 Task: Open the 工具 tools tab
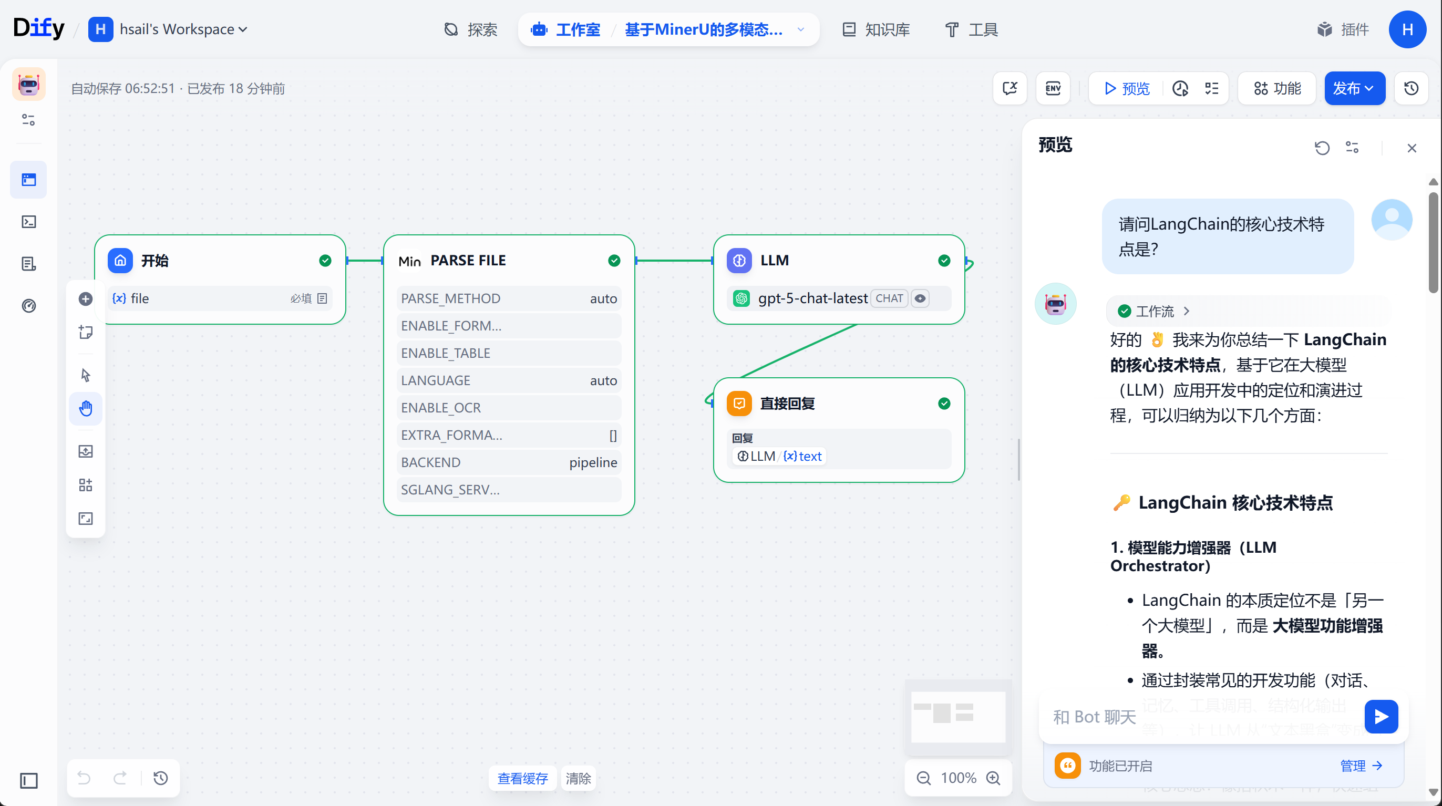coord(971,29)
